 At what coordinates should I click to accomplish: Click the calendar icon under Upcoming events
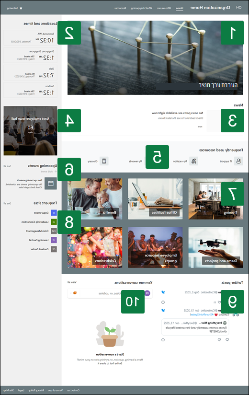coord(51,184)
